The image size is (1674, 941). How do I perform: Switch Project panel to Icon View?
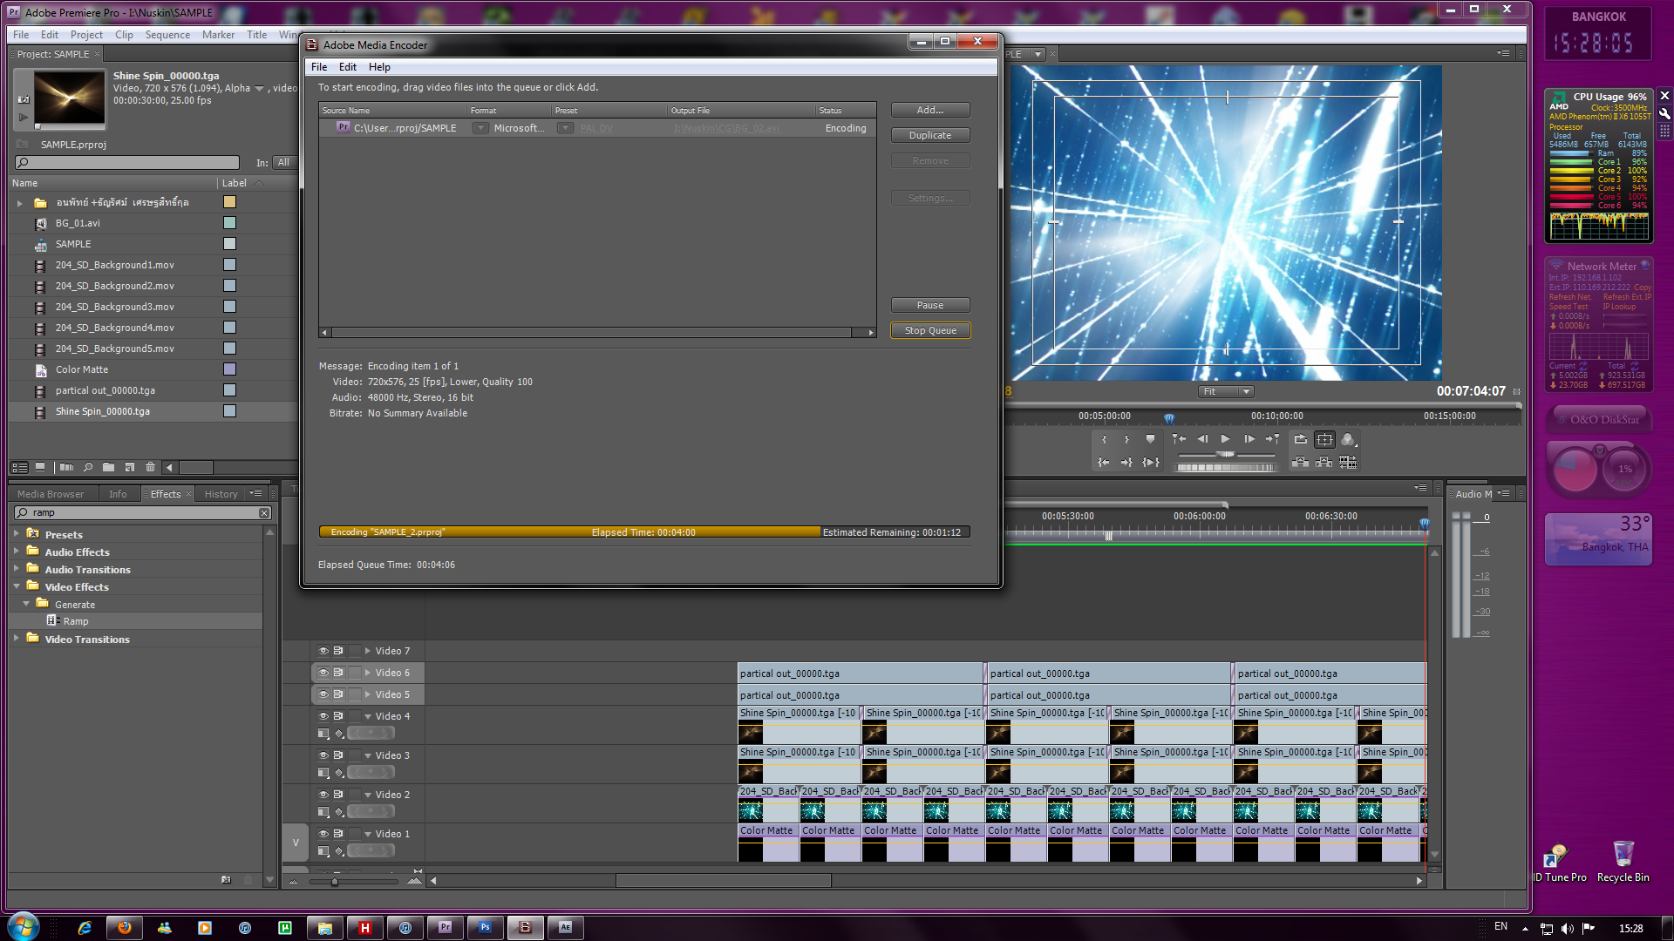(40, 468)
